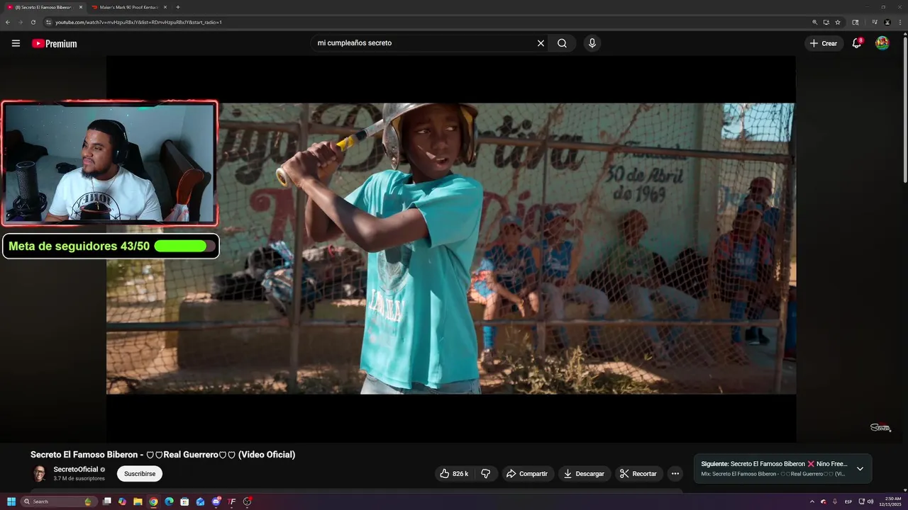This screenshot has width=908, height=510.
Task: Open the next video title in the Siguiente panel
Action: (774, 464)
